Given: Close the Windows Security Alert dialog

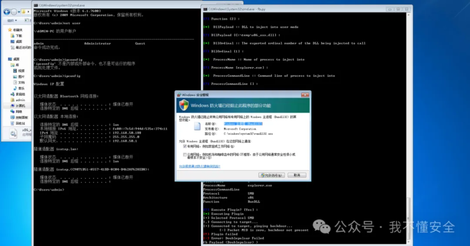Looking at the screenshot, I should (305, 95).
